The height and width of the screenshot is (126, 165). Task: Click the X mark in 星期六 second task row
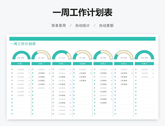tap(132, 73)
